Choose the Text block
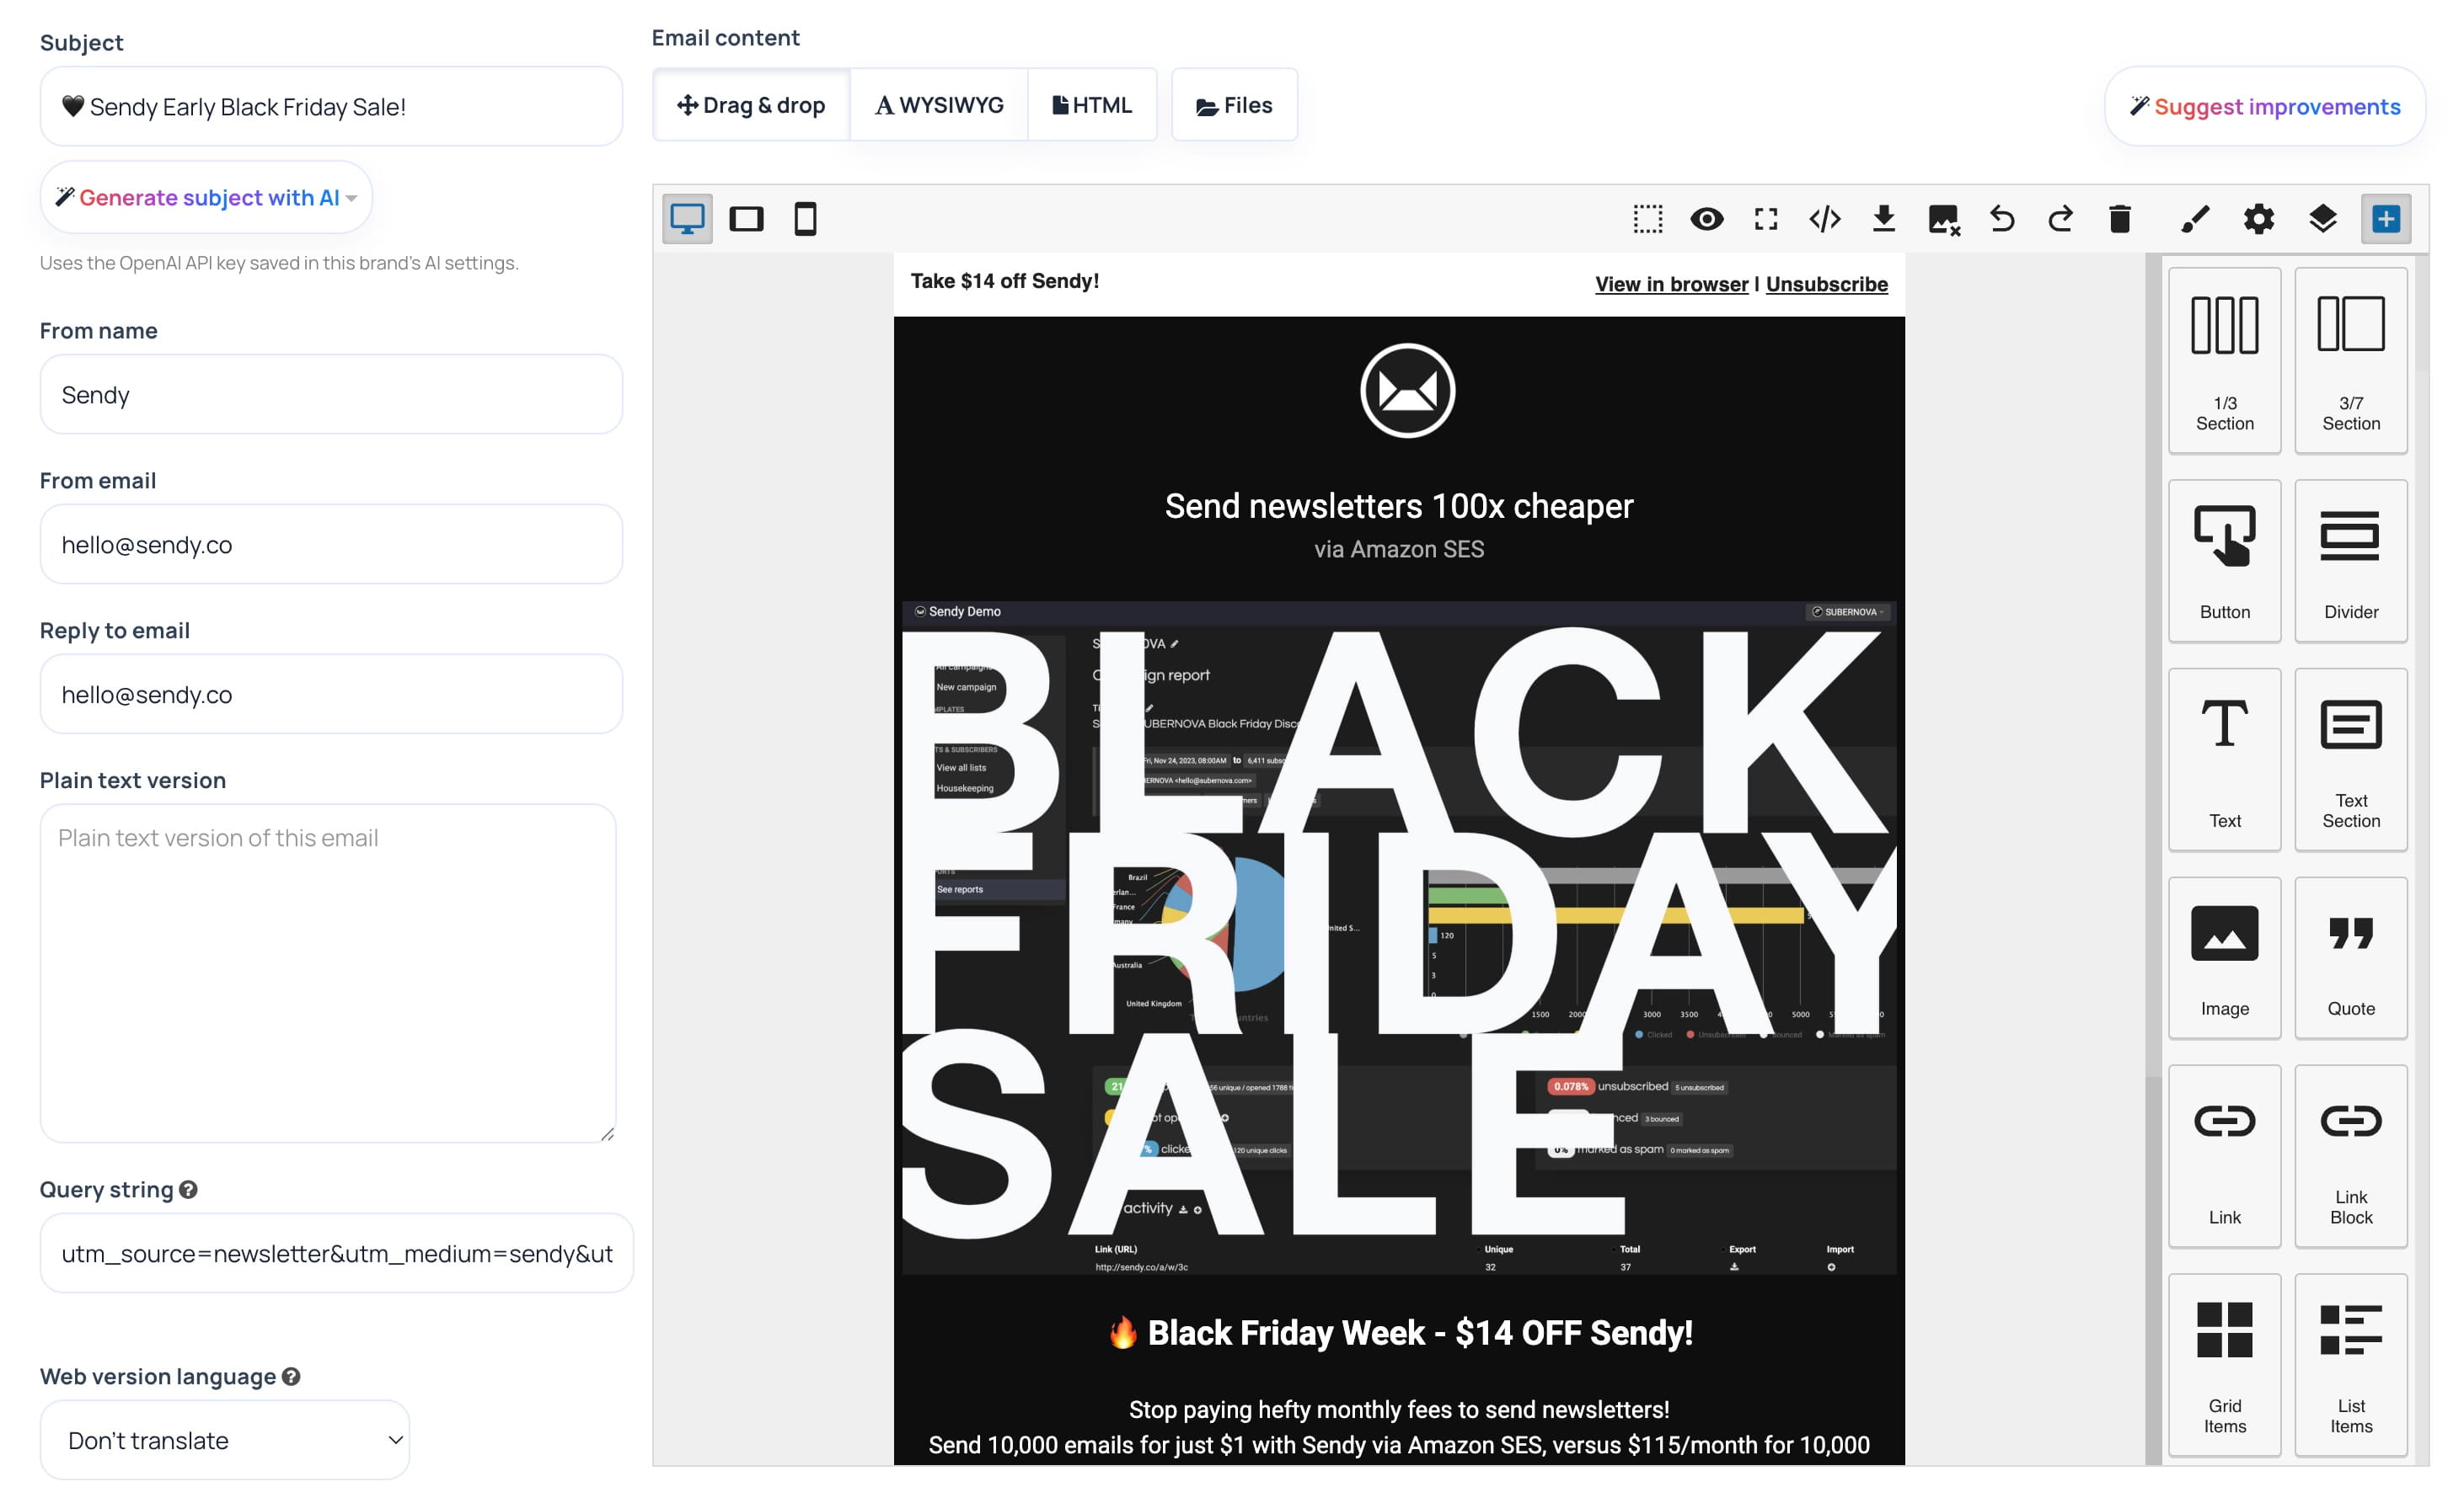2464x1487 pixels. click(2225, 759)
